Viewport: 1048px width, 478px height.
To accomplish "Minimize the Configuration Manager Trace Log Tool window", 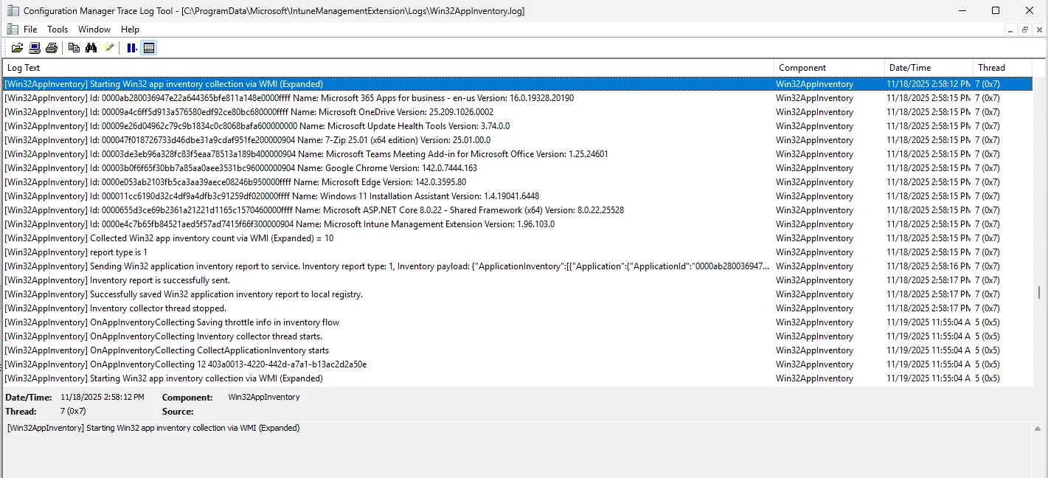I will click(962, 10).
